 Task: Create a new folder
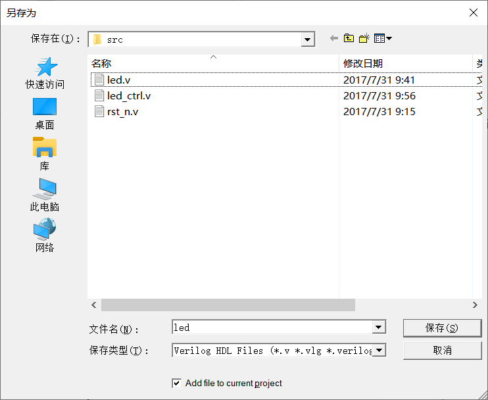[x=364, y=39]
